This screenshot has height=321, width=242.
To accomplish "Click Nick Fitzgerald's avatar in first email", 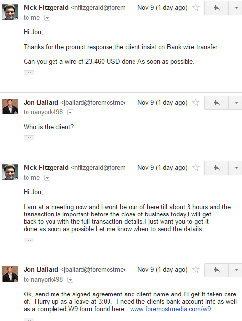I will click(x=10, y=12).
